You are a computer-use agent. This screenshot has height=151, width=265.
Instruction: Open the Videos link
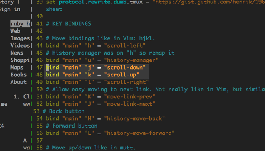pyautogui.click(x=20, y=46)
